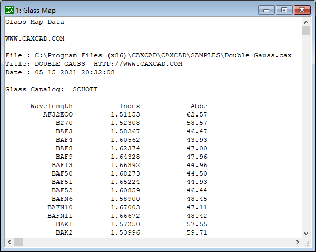The image size is (316, 252).
Task: Click Abbe value 47.11
Action: point(197,207)
